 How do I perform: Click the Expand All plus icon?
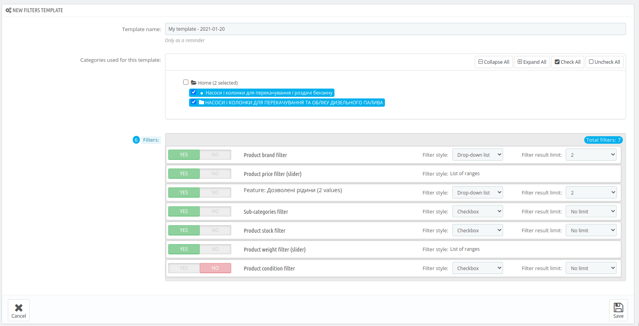pyautogui.click(x=520, y=62)
